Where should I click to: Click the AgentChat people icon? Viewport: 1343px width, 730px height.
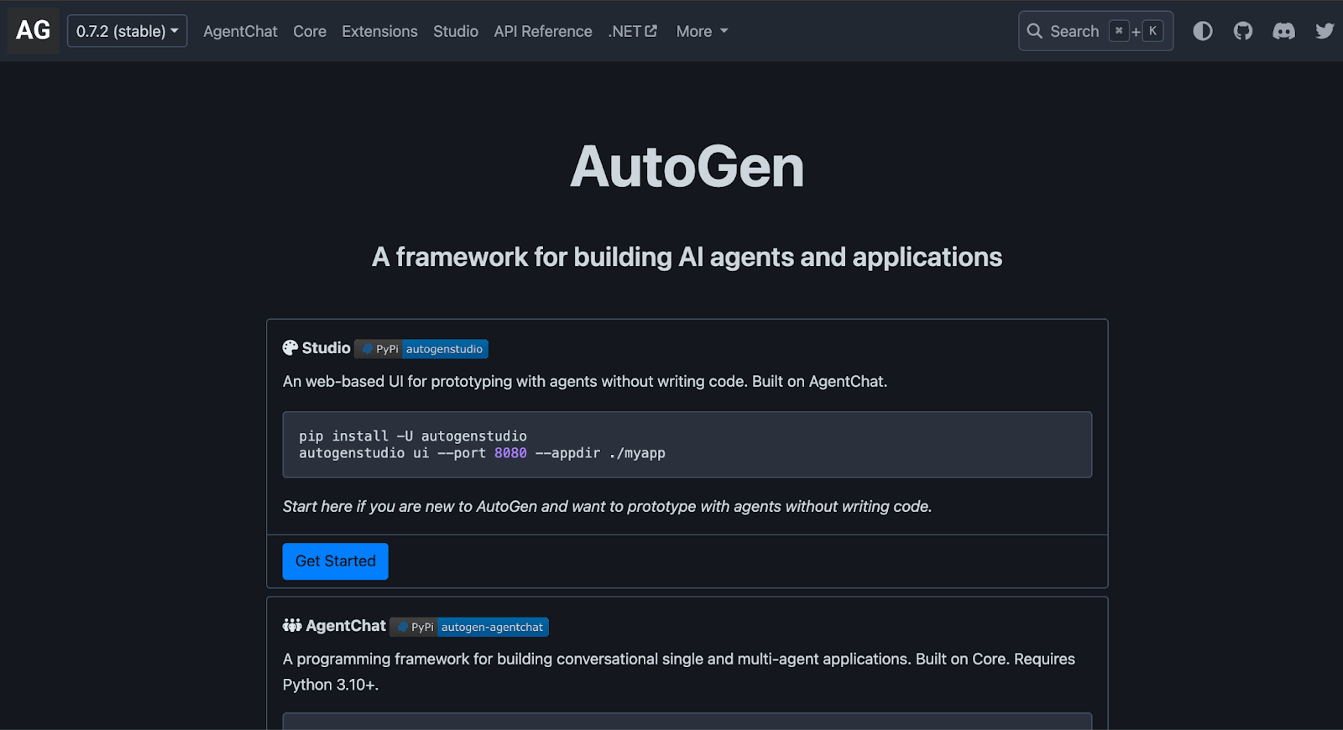click(292, 626)
